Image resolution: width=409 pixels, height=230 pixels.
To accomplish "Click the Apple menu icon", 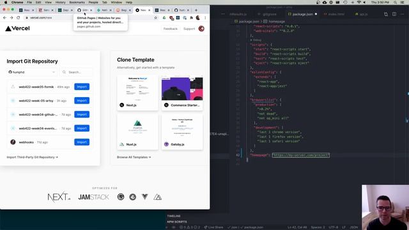I will (6, 3).
